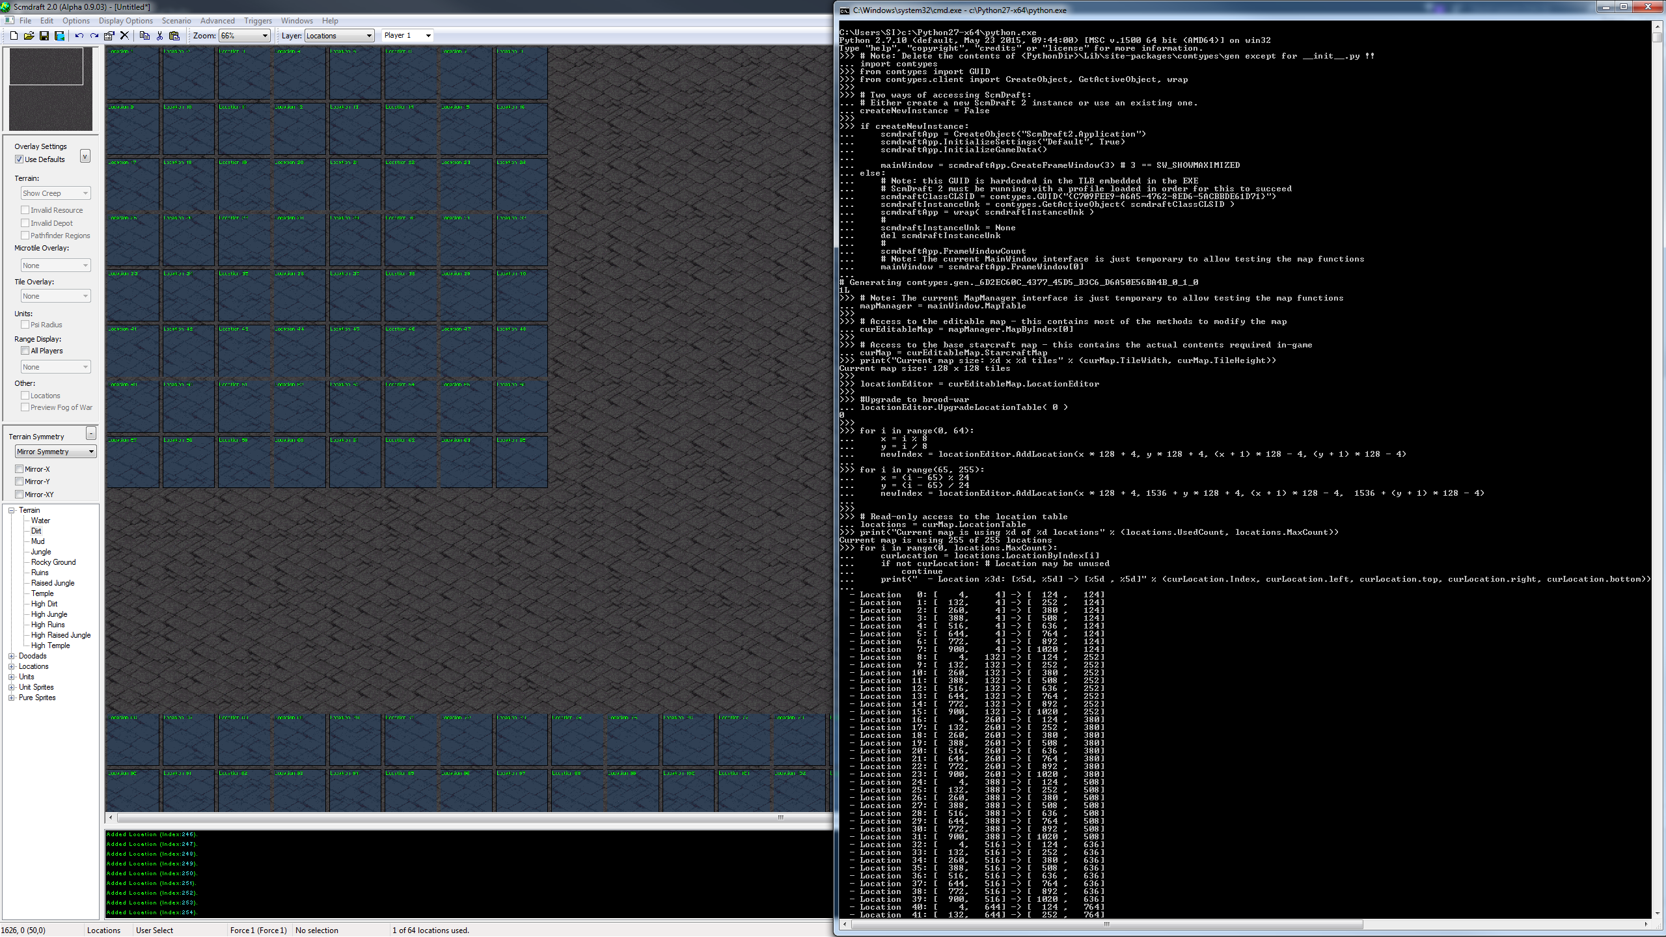Click the Undo arrow icon
This screenshot has width=1666, height=937.
[79, 36]
